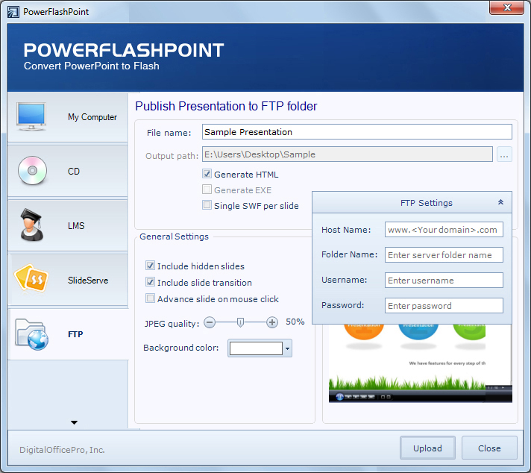
Task: Close the PowerFlashPoint window
Action: [506, 7]
